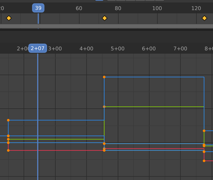Select the green keyframe point before 5+00
The image size is (213, 180).
click(x=104, y=107)
